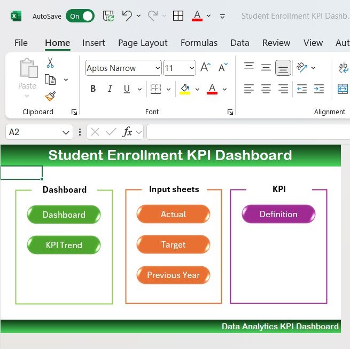Viewport: 350px width, 349px height.
Task: Undo the last action
Action: [x=127, y=16]
